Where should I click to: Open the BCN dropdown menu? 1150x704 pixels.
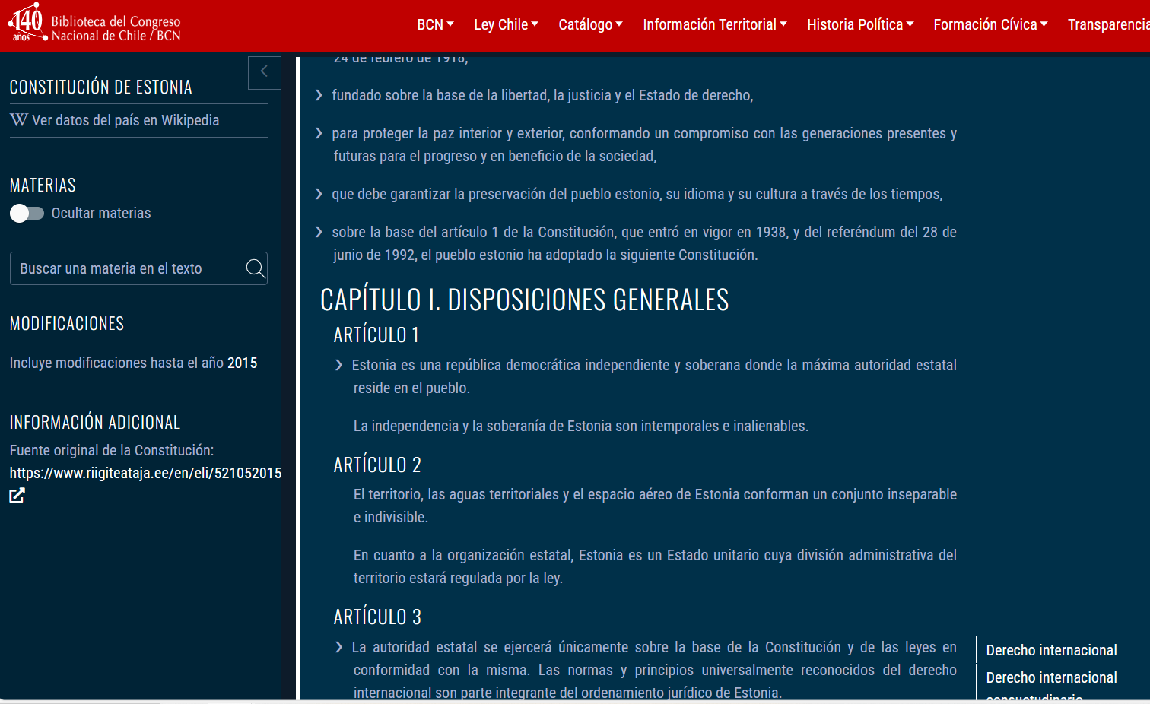(x=435, y=24)
